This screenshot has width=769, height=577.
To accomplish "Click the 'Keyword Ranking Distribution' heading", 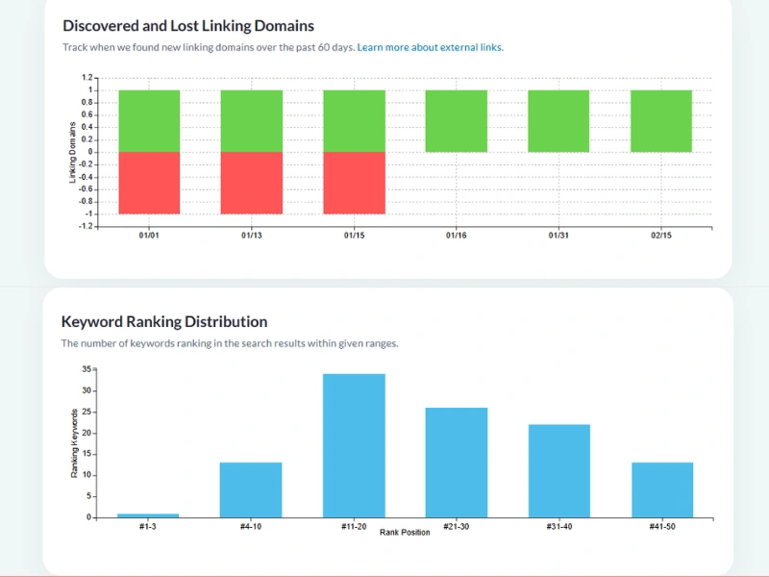I will [164, 321].
